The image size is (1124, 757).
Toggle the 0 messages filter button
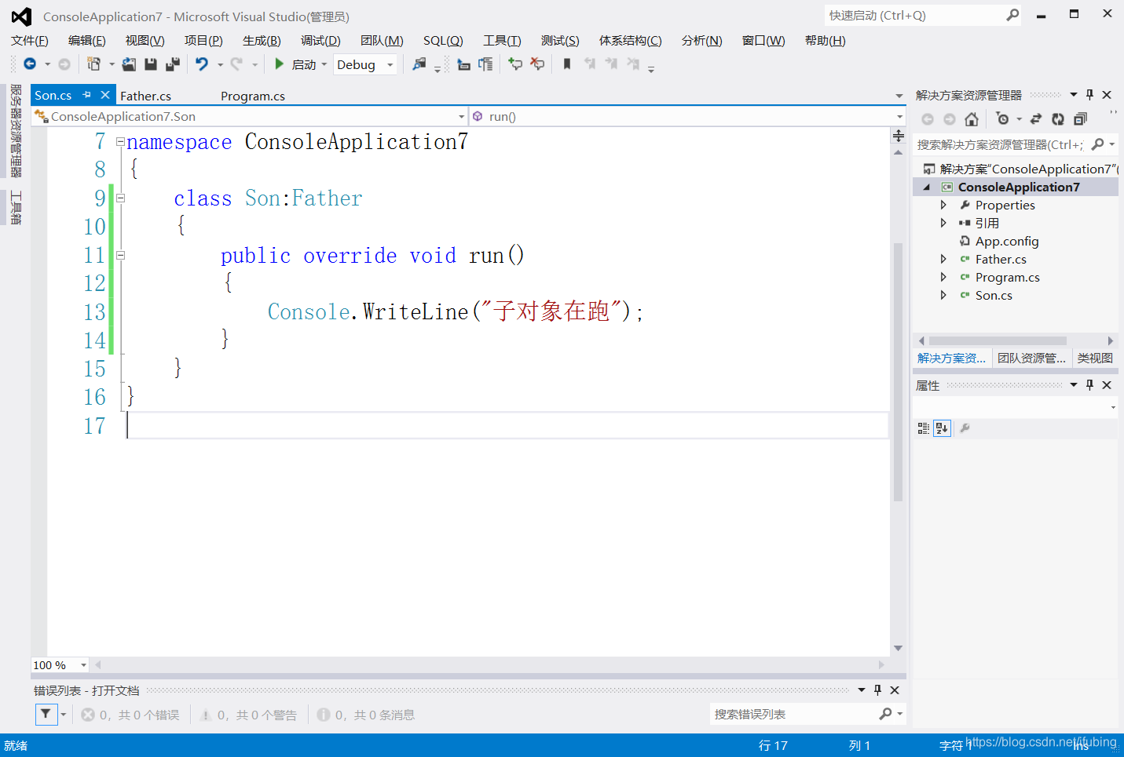[365, 715]
